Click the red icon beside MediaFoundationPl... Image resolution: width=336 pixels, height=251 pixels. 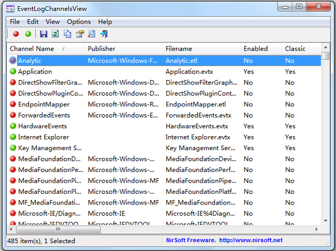click(x=13, y=192)
